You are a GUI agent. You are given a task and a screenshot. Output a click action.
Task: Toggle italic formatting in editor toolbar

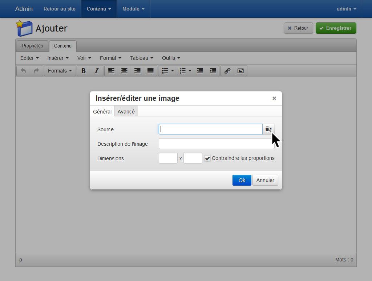click(x=97, y=71)
